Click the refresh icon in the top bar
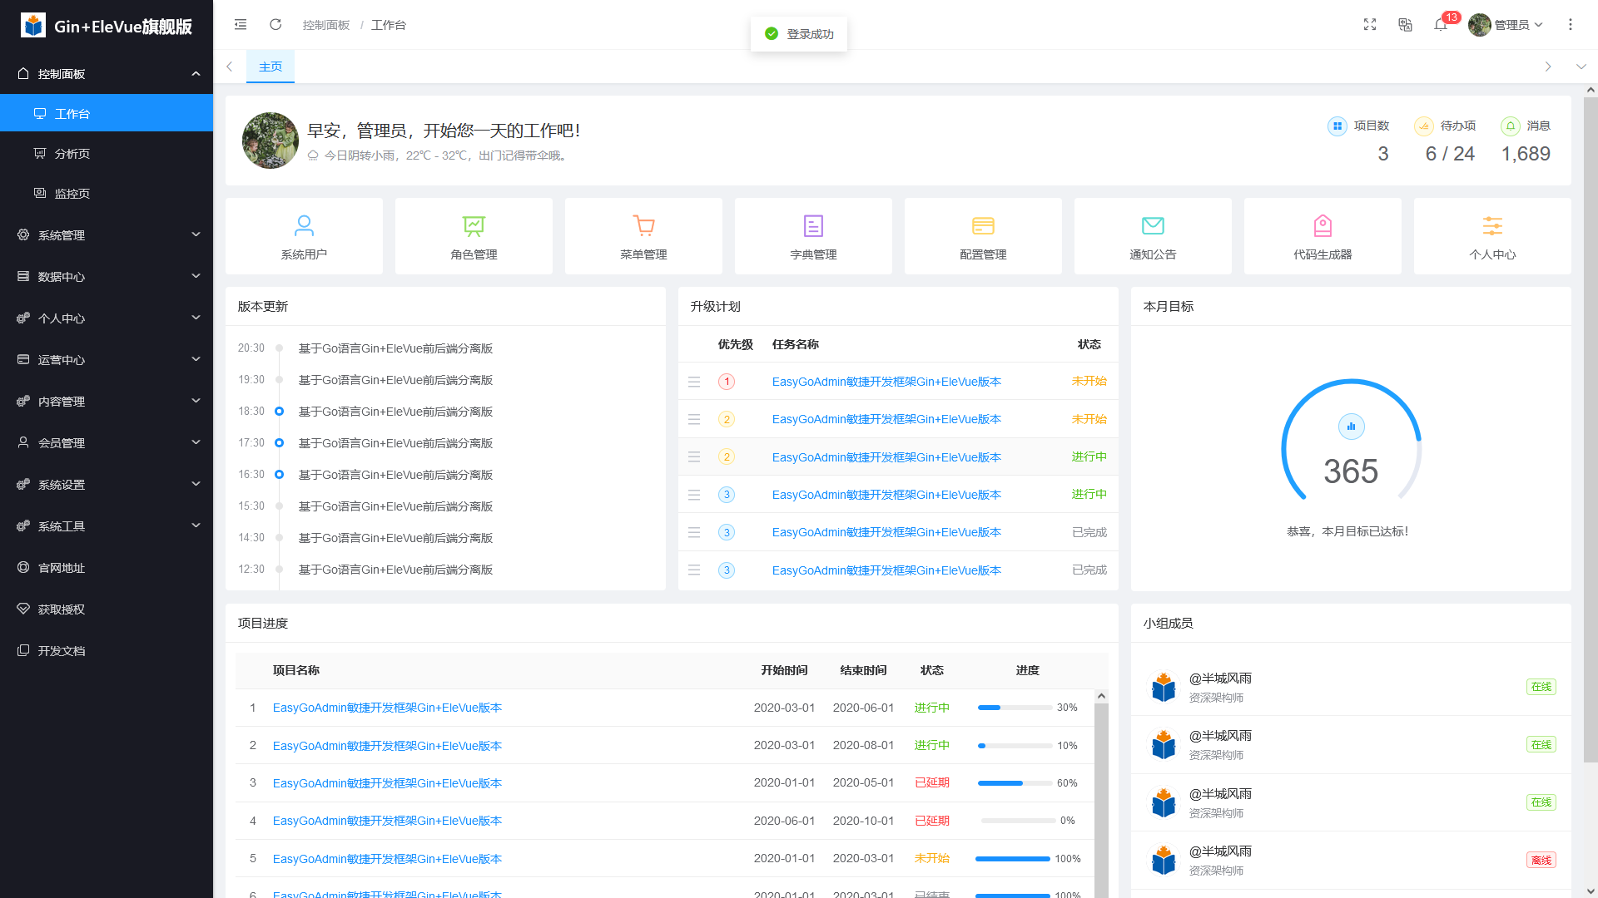This screenshot has width=1598, height=898. tap(275, 25)
